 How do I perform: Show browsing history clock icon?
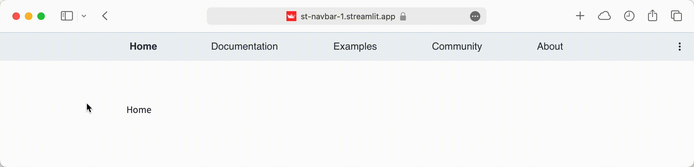629,16
